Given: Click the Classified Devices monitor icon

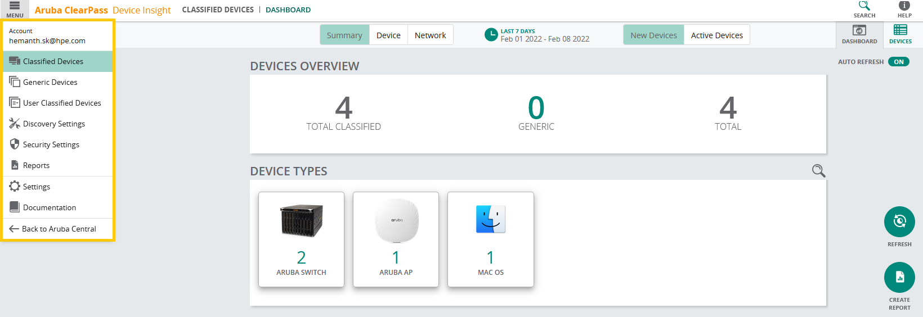Looking at the screenshot, I should pos(15,61).
